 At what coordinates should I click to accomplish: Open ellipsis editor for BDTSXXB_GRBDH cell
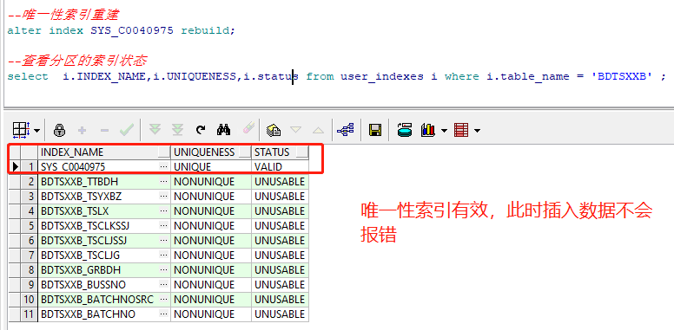[164, 270]
